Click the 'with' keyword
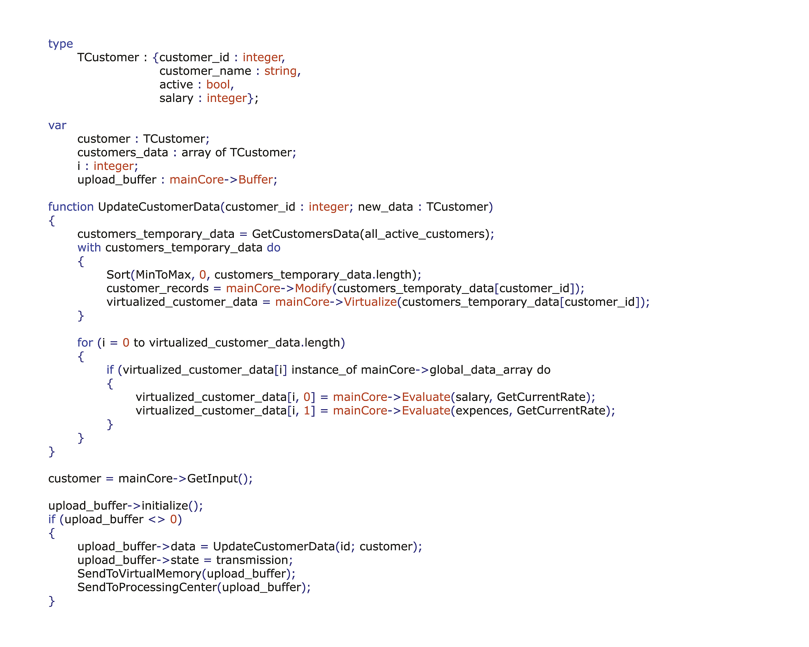Image resolution: width=809 pixels, height=647 pixels. [89, 248]
